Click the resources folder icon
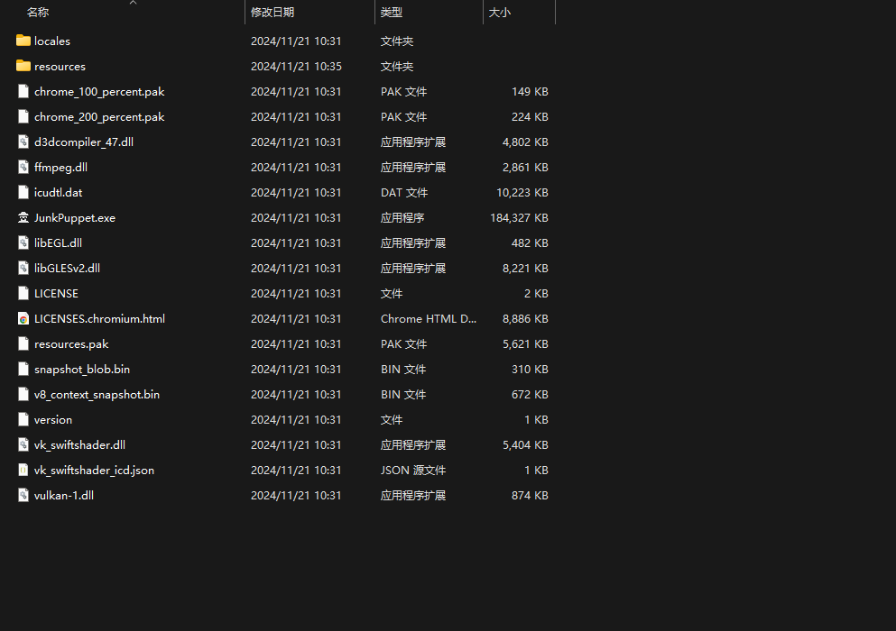Image resolution: width=896 pixels, height=631 pixels. (23, 66)
